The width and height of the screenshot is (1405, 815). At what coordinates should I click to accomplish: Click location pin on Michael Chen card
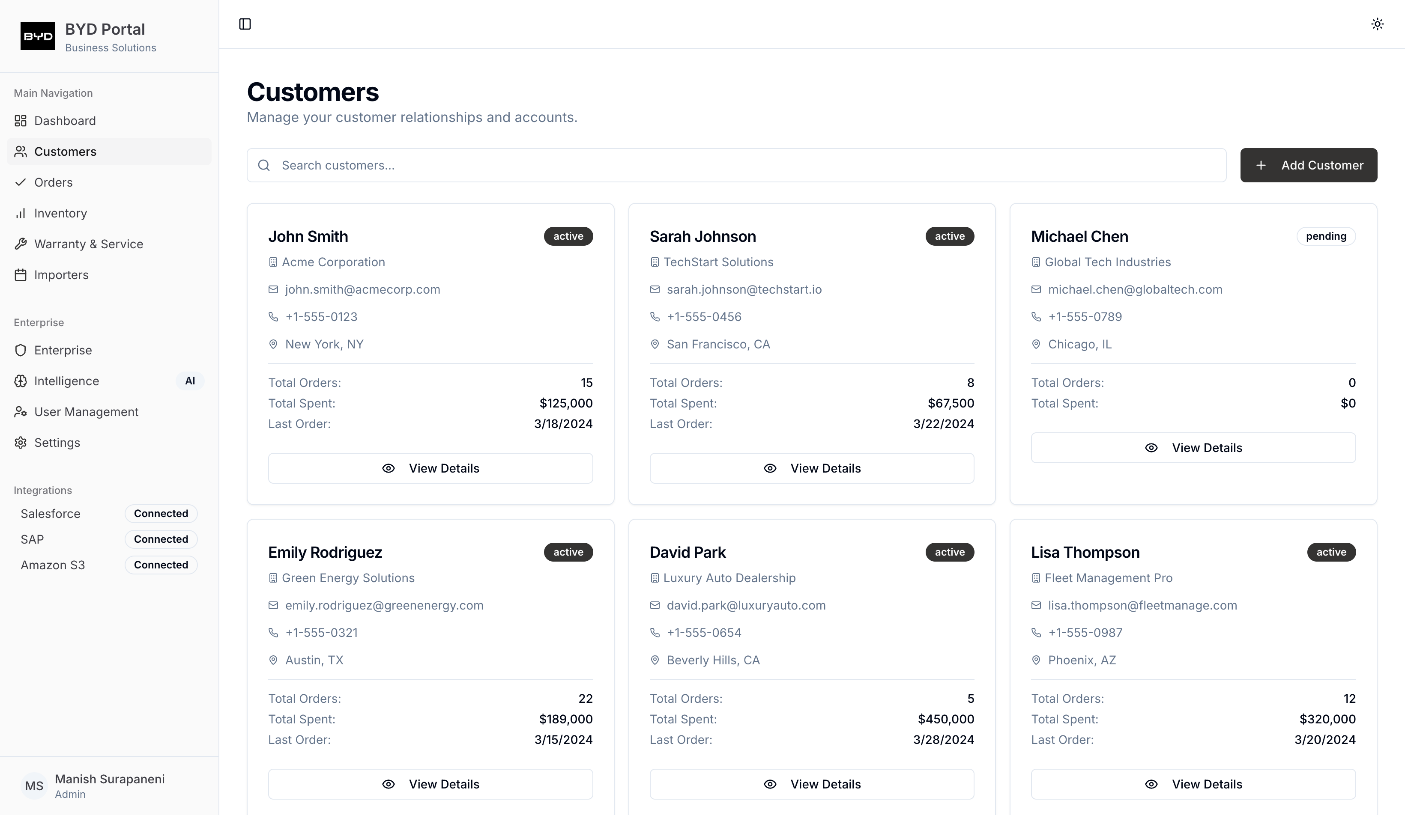[x=1036, y=344]
